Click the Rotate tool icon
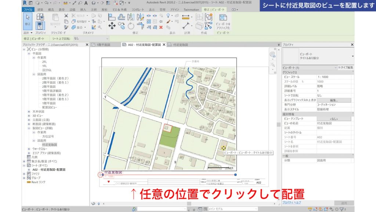Image resolution: width=376 pixels, height=212 pixels. coord(130,25)
